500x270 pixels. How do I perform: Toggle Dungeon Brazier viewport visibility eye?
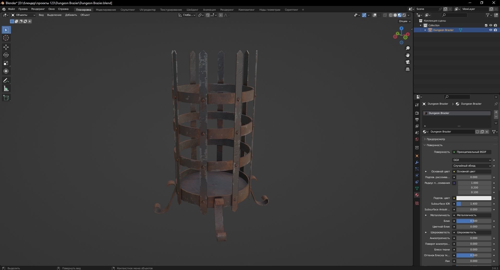pyautogui.click(x=491, y=30)
